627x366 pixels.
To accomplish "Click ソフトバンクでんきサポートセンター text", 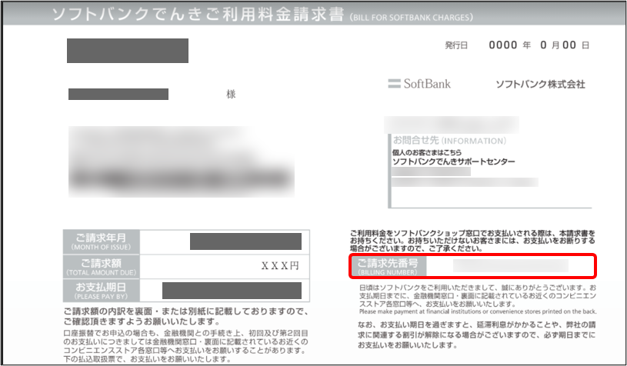I will pos(453,161).
